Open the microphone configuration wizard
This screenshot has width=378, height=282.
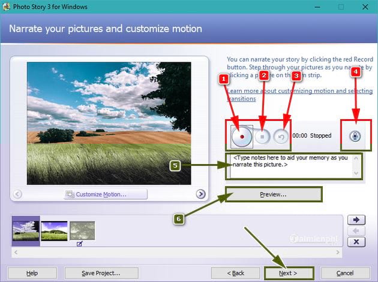355,136
